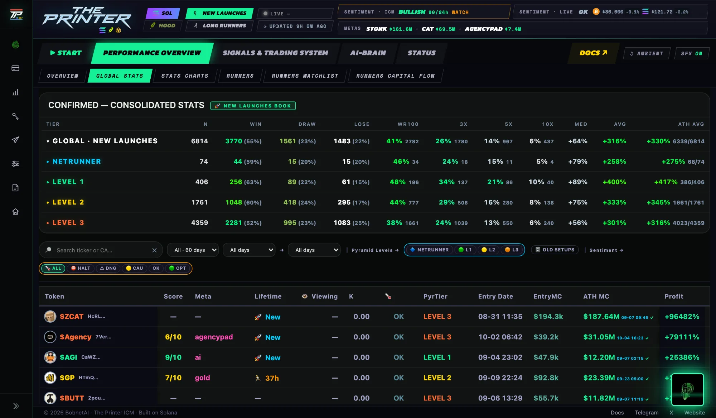This screenshot has height=418, width=716.
Task: Open the green leaf sidebar icon
Action: [x=15, y=45]
